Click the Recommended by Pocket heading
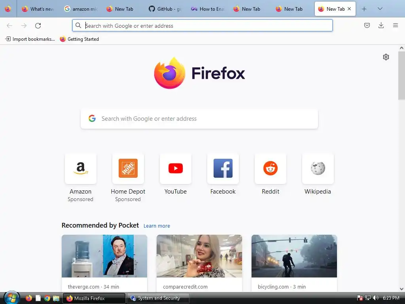 point(100,225)
